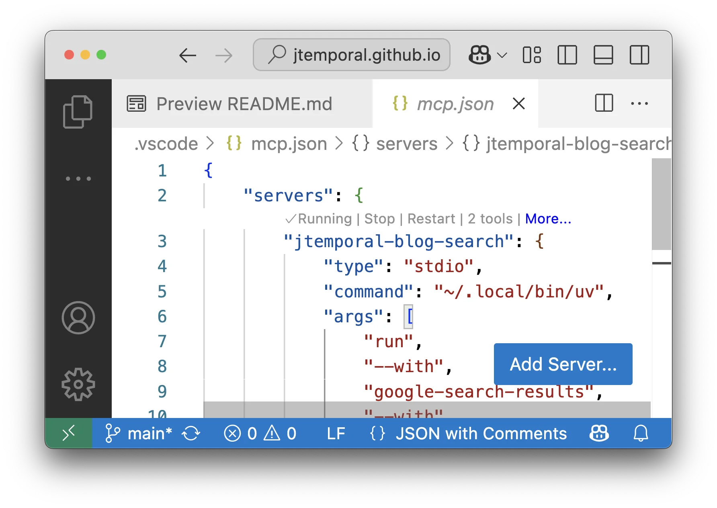Viewport: 717px width, 508px height.
Task: Toggle the secondary sidebar visibility
Action: 638,55
